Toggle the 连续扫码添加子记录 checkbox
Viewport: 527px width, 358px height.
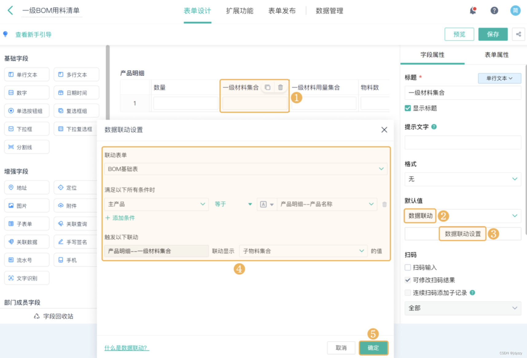point(408,293)
